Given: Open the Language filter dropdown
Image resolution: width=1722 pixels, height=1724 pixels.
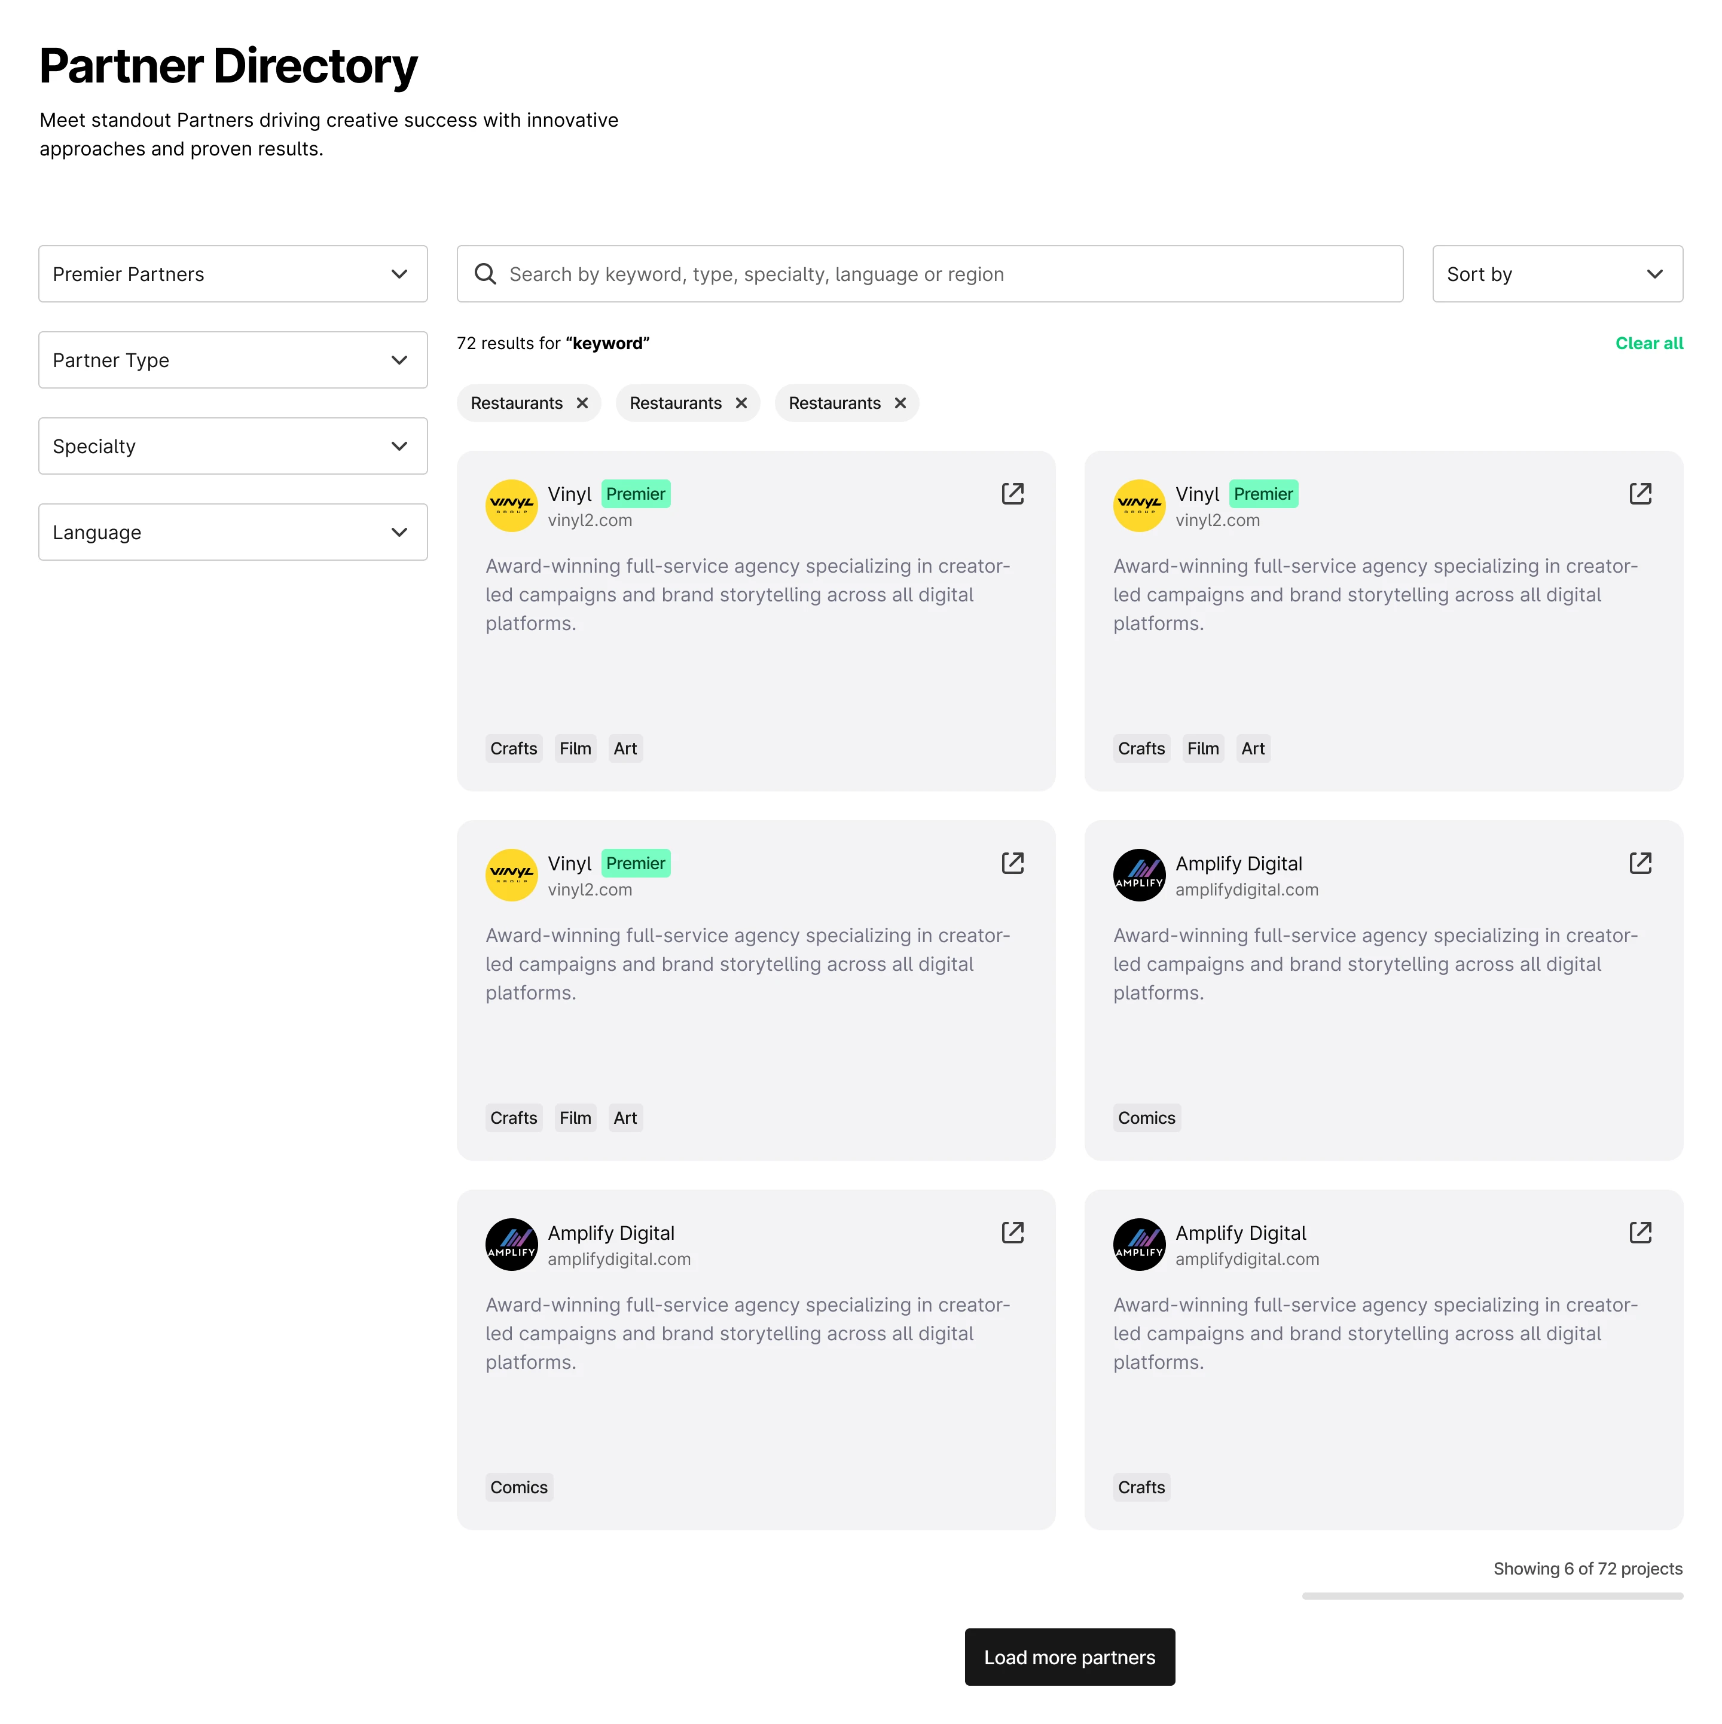Looking at the screenshot, I should pyautogui.click(x=232, y=532).
